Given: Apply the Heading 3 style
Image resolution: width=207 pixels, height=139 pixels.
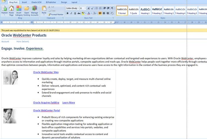Looking at the screenshot, I should (169, 11).
